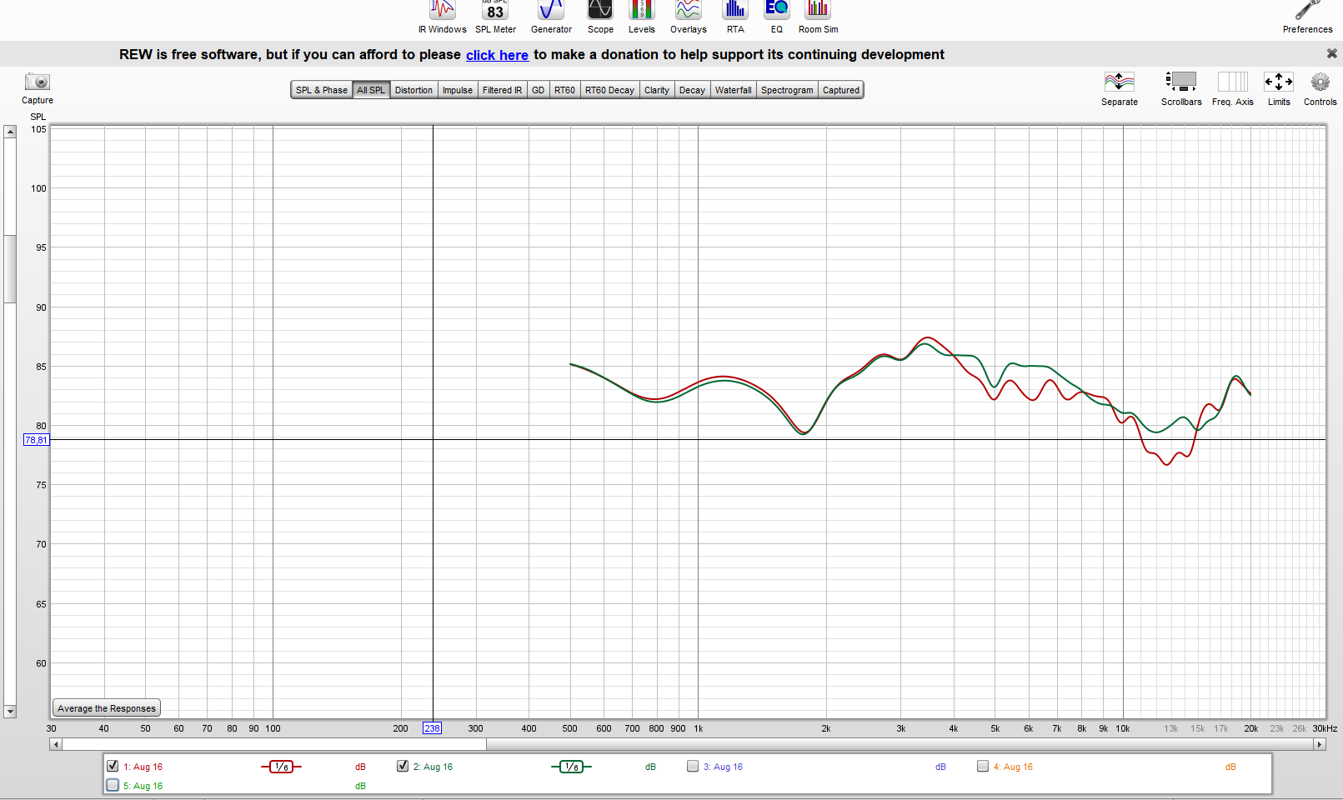Toggle graph Scrollbars
The width and height of the screenshot is (1343, 800).
(1181, 88)
